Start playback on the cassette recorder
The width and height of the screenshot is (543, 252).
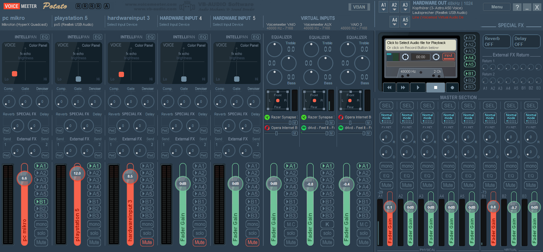tap(418, 88)
